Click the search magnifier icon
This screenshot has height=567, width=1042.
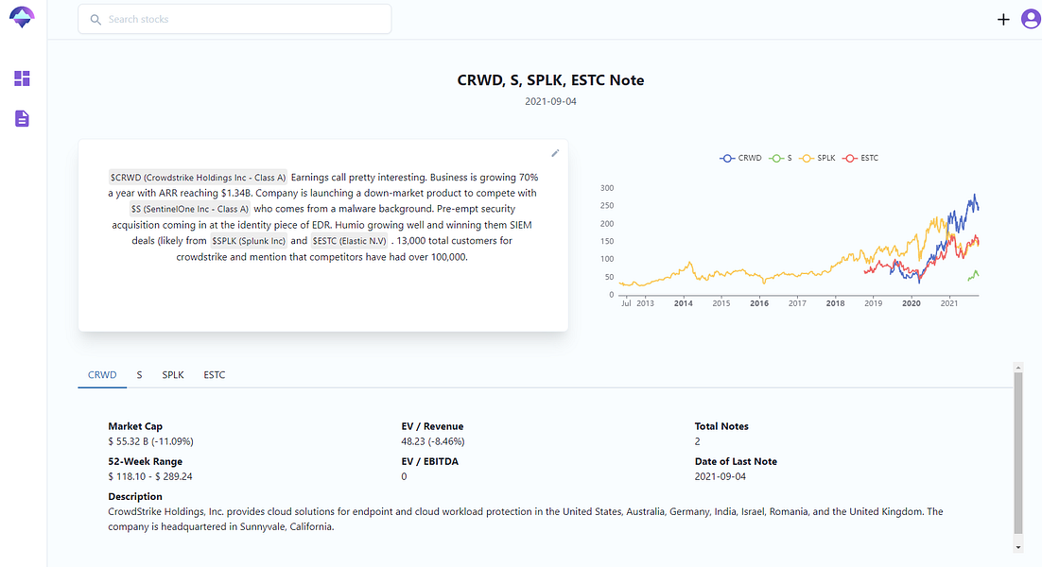click(x=96, y=20)
